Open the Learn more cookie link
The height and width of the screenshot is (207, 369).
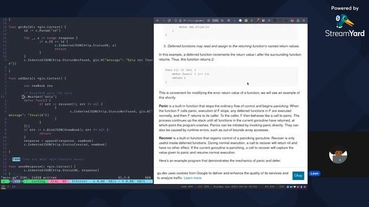click(193, 178)
